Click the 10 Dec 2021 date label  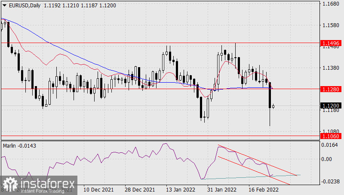(98, 189)
